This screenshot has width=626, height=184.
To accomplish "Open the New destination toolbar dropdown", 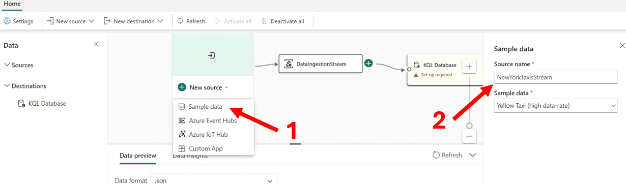I will click(133, 21).
